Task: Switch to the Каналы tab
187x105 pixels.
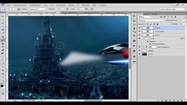Action: click(x=146, y=14)
